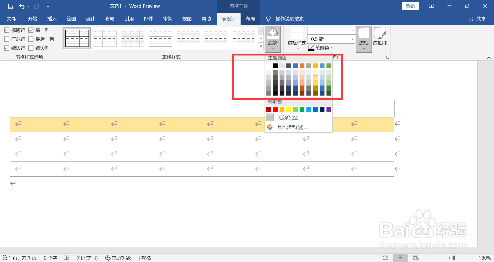Enable the 汇总行 checkbox
Viewport: 494px width, 262px height.
[x=7, y=39]
